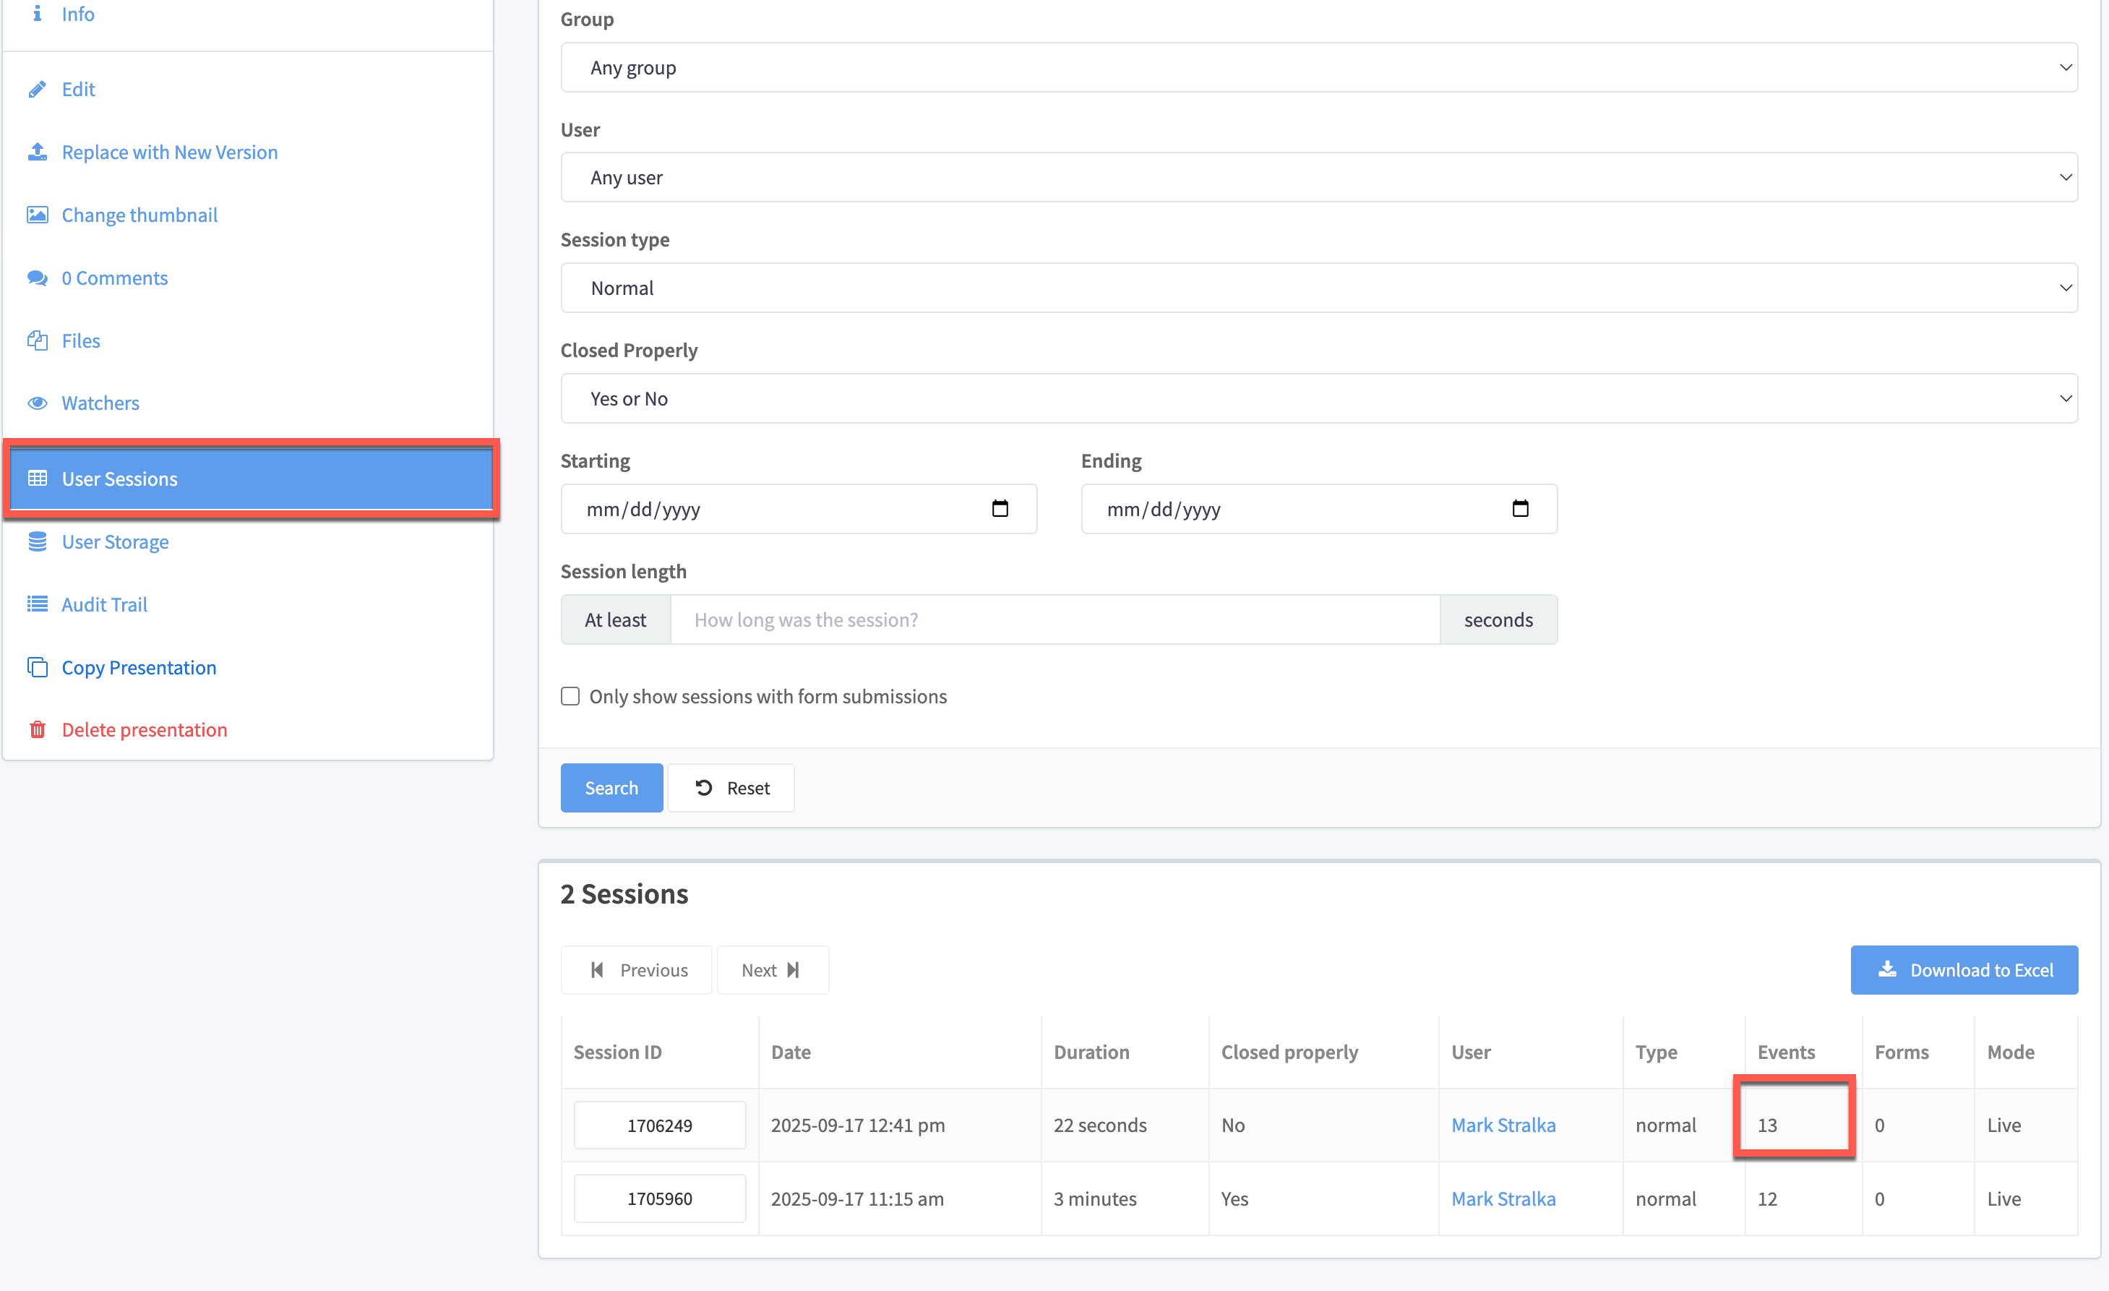Viewport: 2109px width, 1291px height.
Task: Click the red trash icon for Delete presentation
Action: click(x=37, y=729)
